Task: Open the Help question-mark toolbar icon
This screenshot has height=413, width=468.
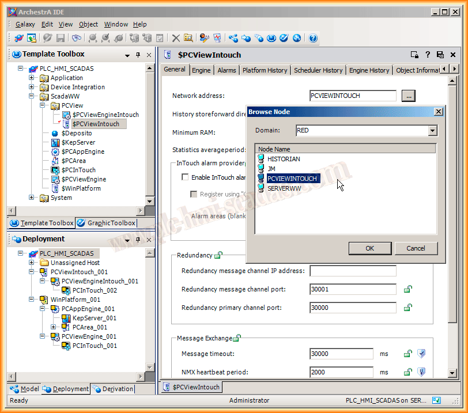Action: 313,38
